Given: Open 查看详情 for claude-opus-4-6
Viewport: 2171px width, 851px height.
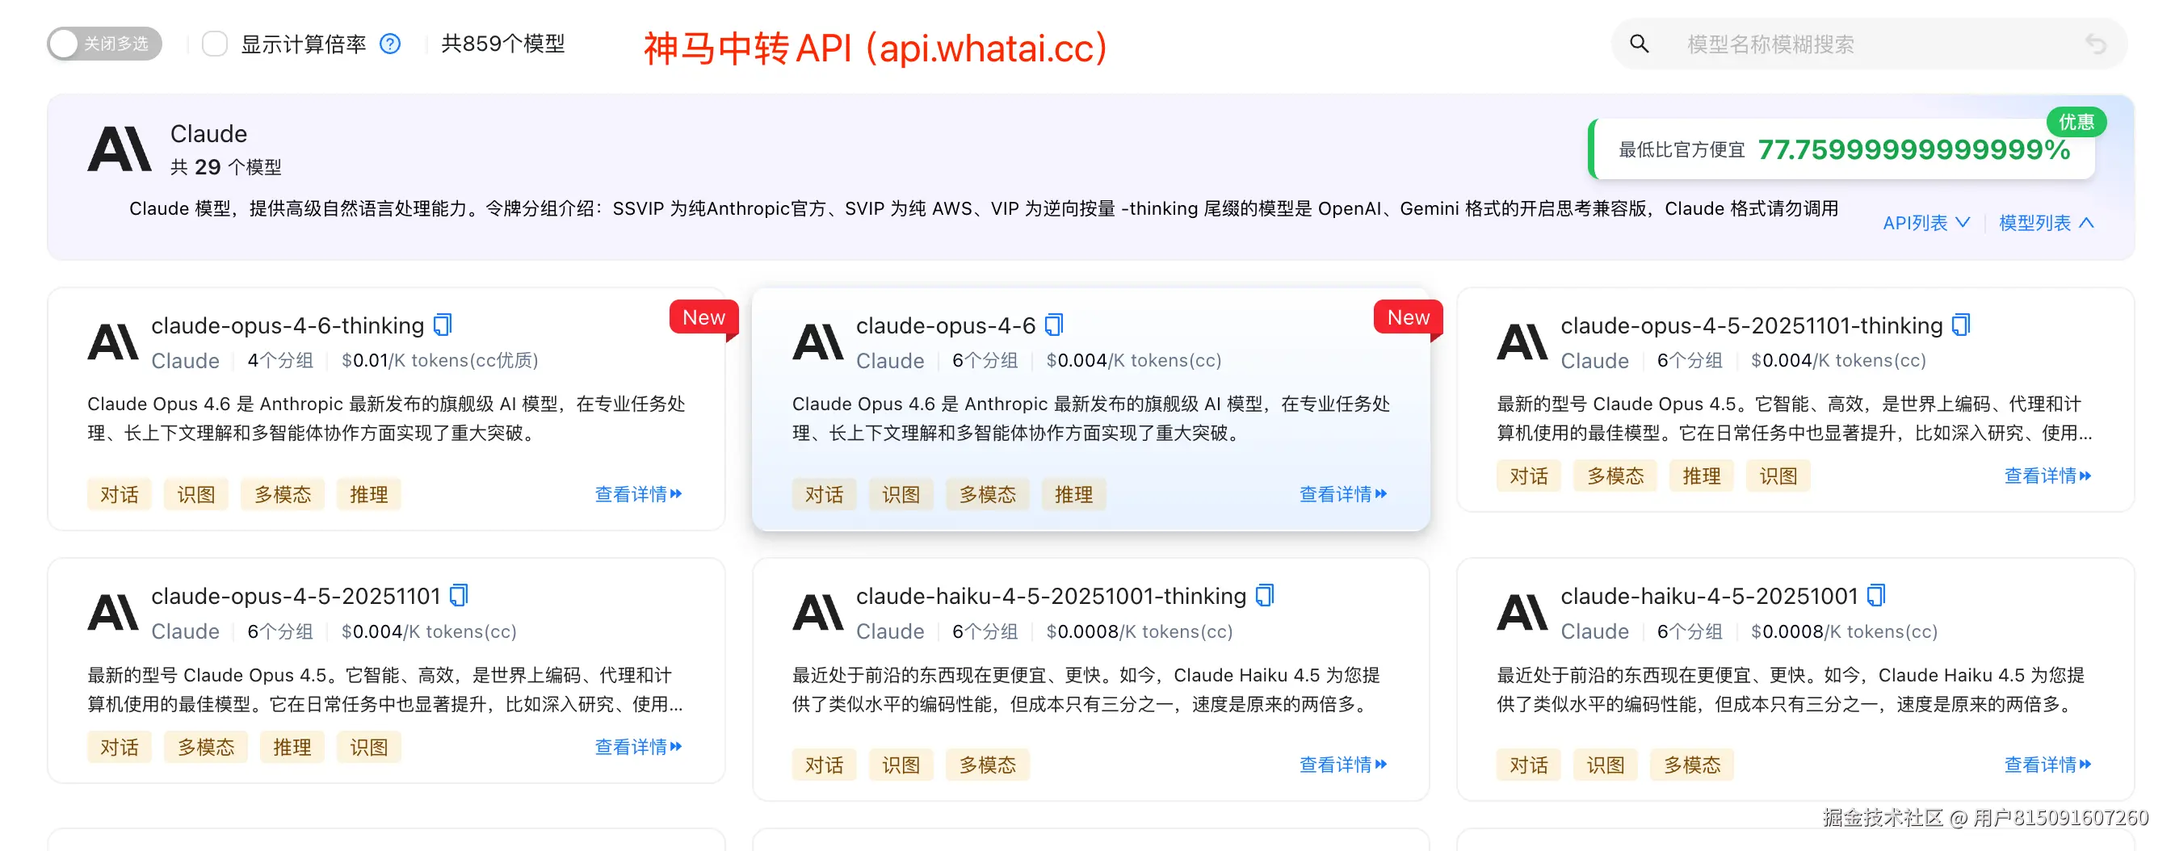Looking at the screenshot, I should pos(1342,494).
